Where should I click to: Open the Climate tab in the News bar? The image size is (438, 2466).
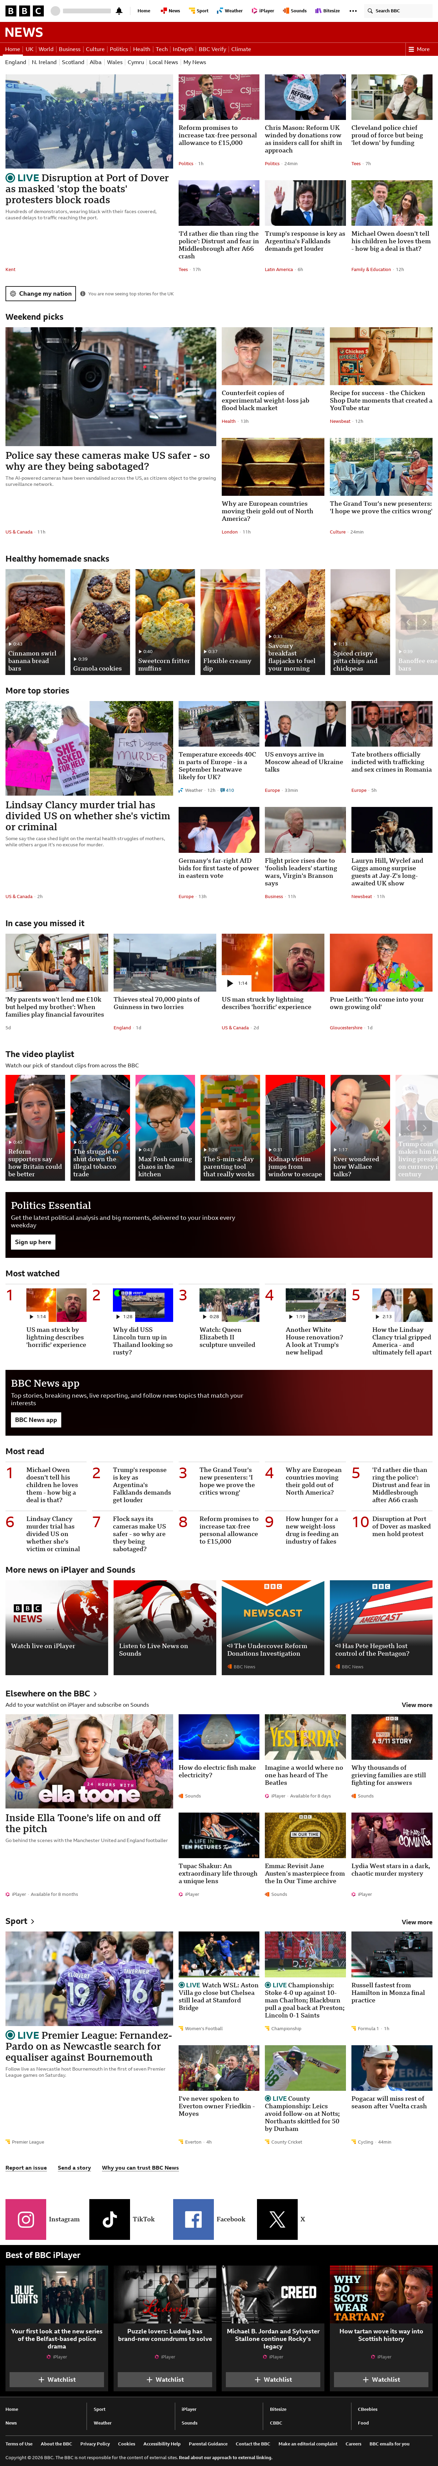coord(241,49)
